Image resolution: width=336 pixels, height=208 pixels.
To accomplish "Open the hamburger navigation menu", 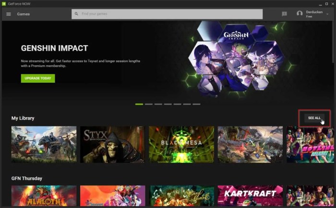I will (x=8, y=14).
